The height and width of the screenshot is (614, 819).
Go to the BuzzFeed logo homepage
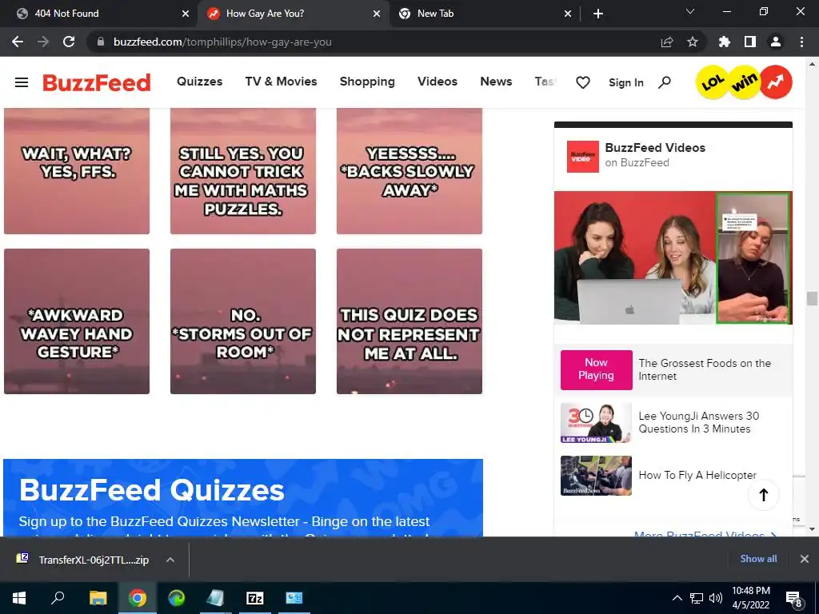coord(97,82)
